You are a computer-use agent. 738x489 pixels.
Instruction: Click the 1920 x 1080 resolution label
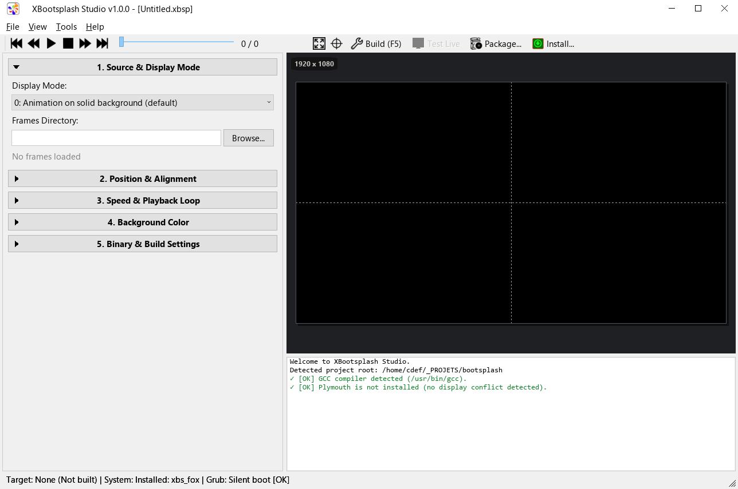coord(314,63)
